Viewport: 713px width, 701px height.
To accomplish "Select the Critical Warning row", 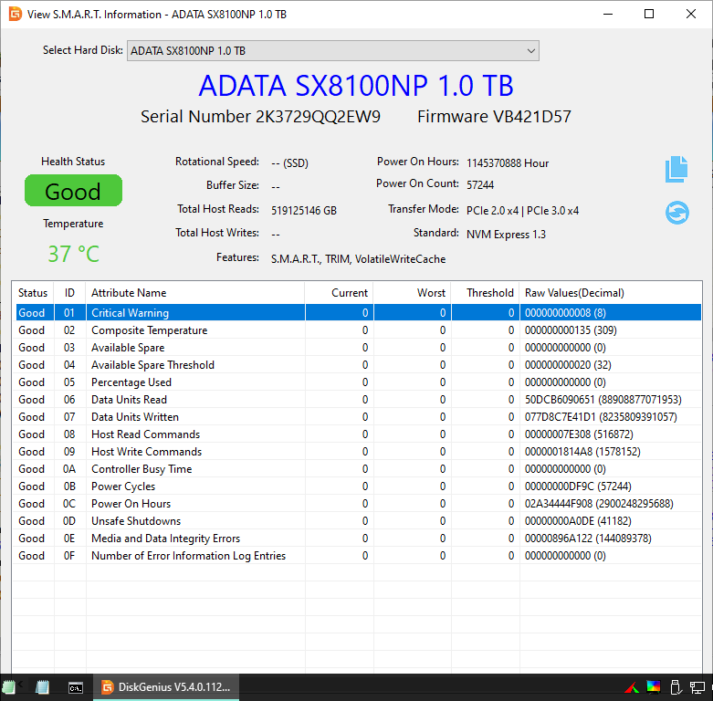I will [358, 313].
